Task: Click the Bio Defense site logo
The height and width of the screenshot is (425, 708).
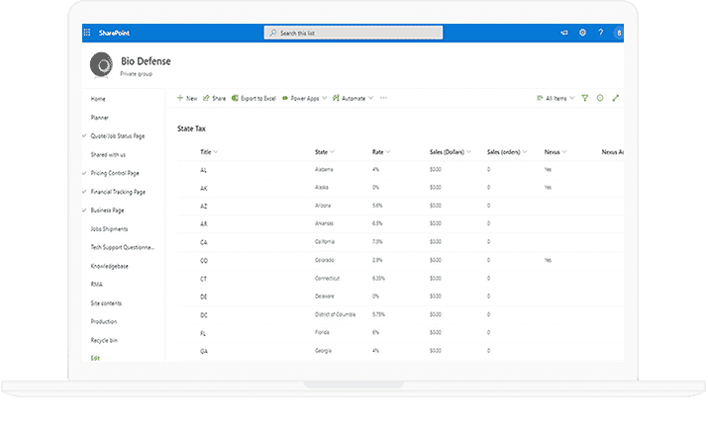Action: [101, 65]
